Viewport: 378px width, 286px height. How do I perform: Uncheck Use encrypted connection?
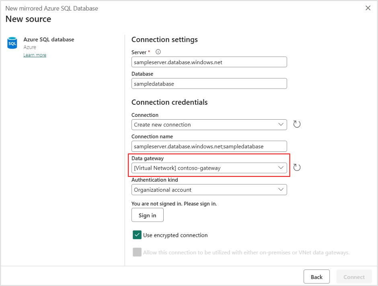coord(137,235)
